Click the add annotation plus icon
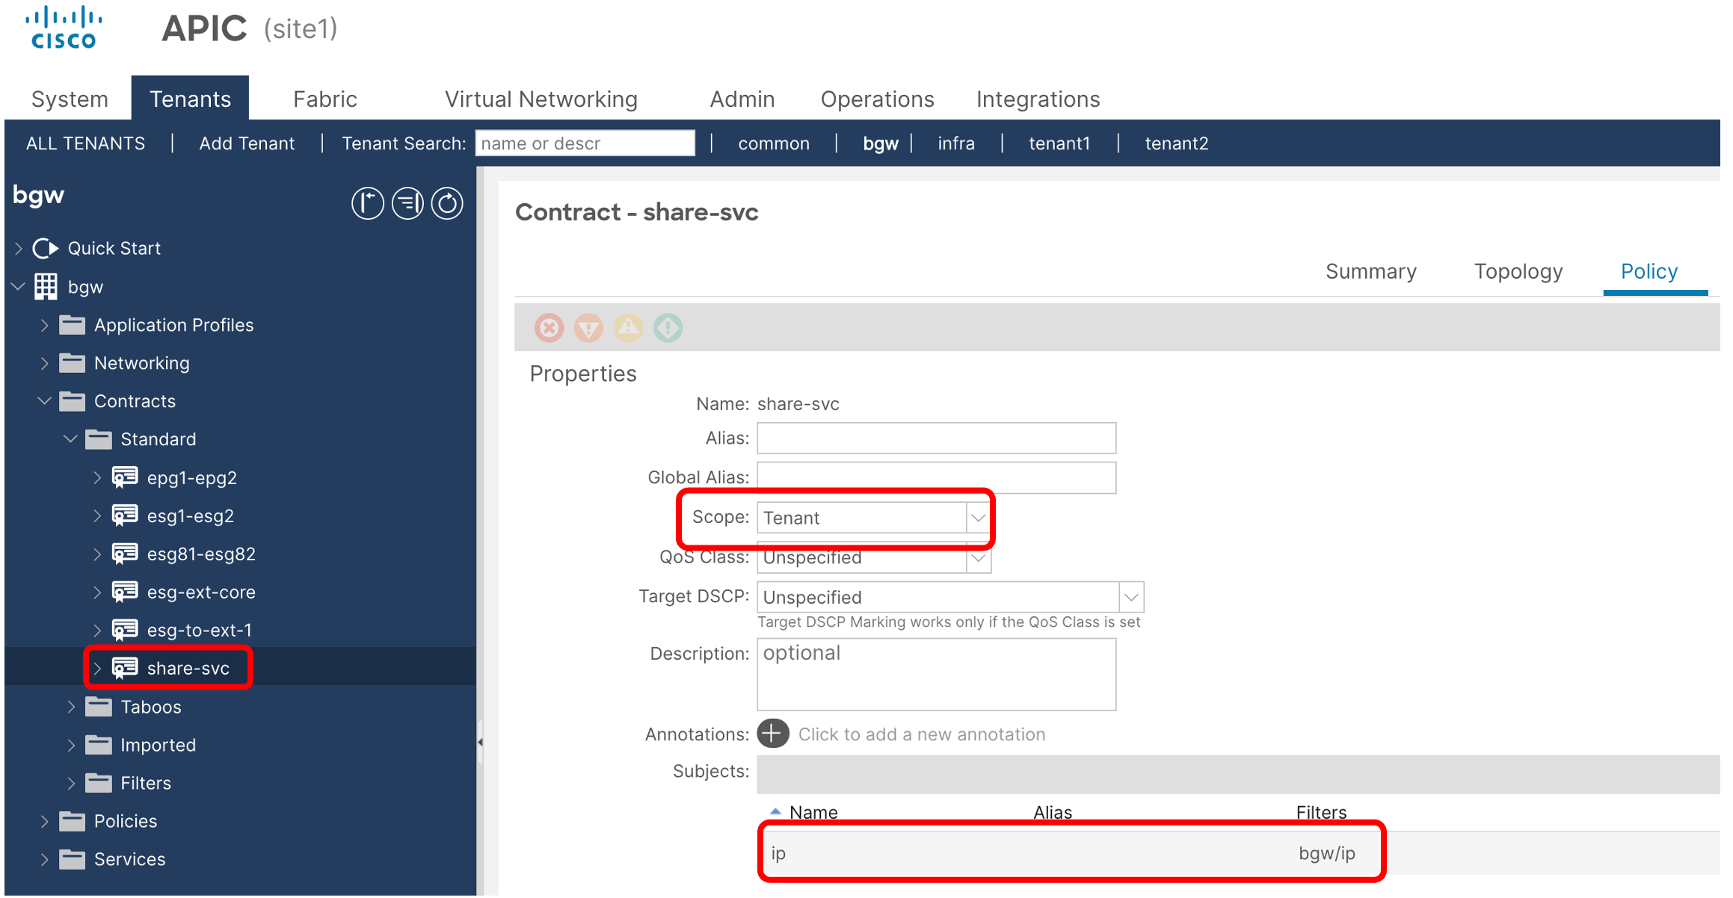Image resolution: width=1733 pixels, height=898 pixels. (773, 734)
